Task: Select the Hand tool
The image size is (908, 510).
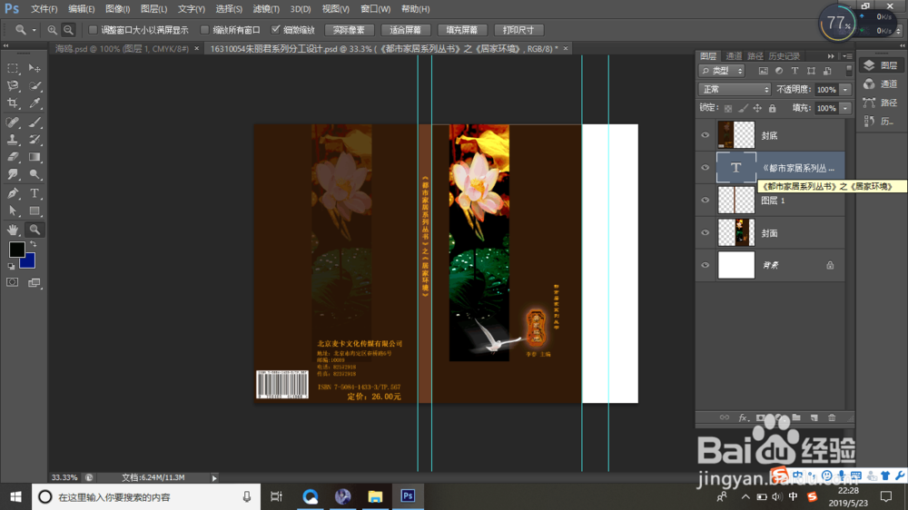Action: tap(12, 230)
